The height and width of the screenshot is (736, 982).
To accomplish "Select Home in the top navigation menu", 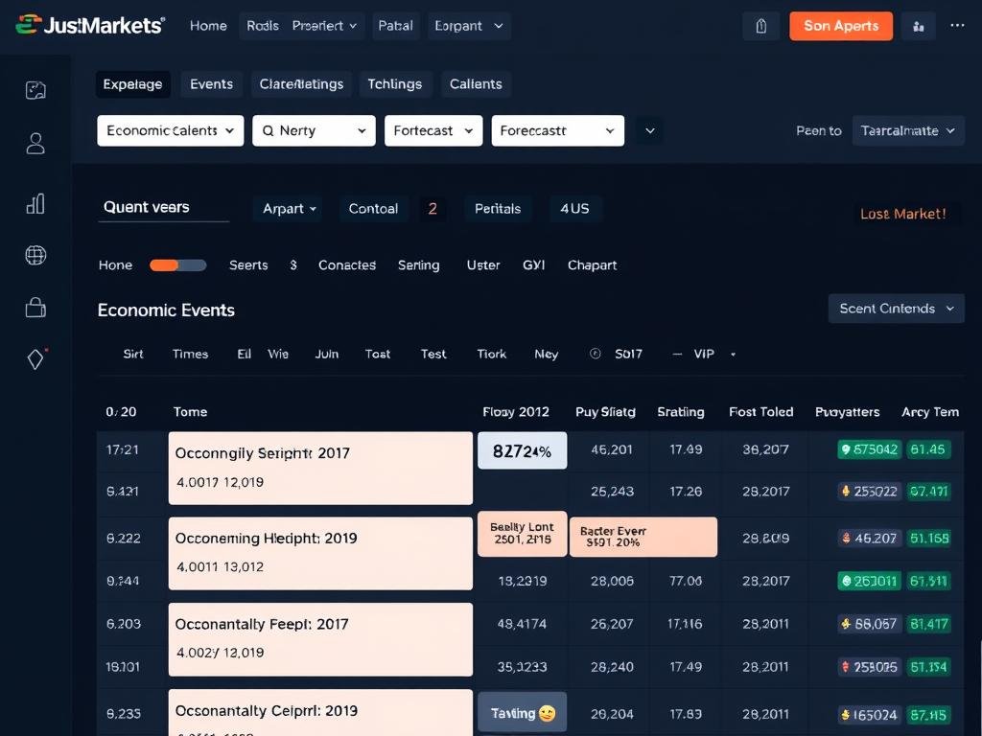I will (208, 26).
